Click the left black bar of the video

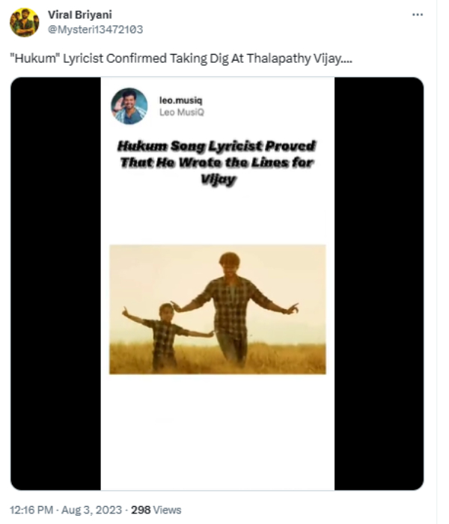pos(55,284)
